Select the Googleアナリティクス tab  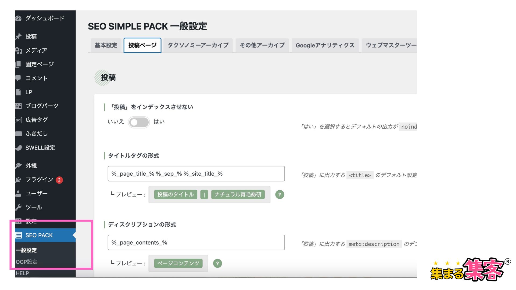(x=325, y=45)
